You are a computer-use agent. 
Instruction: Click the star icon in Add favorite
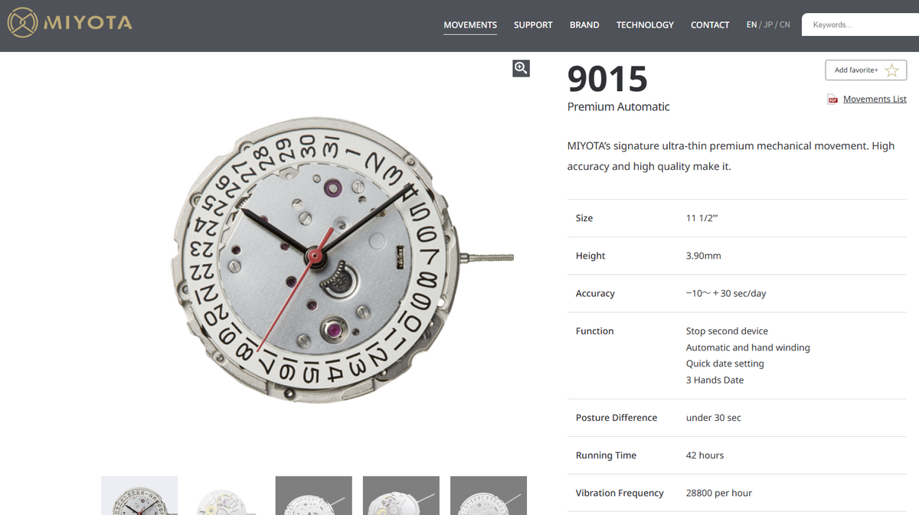click(x=891, y=70)
